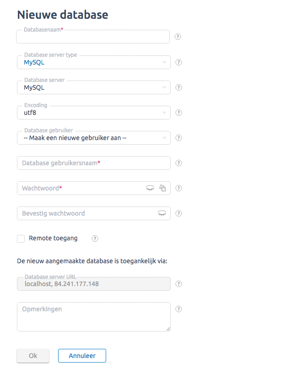Open the Database gebruiker selection dropdown
Viewport: 286px width, 385px height.
coord(94,138)
